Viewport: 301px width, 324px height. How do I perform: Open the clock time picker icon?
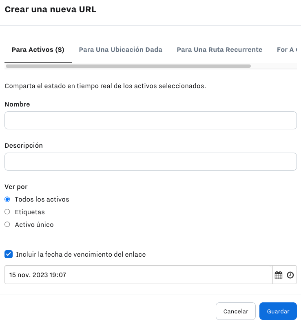coord(290,275)
